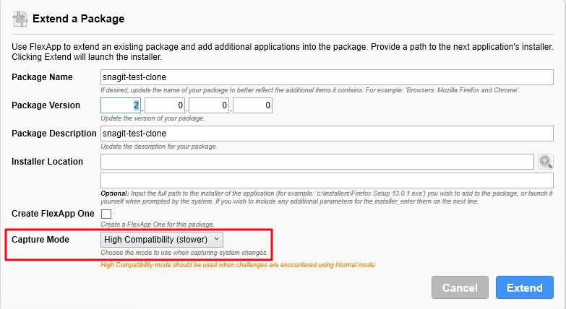Tick the Create FlexApp One checkbox
Image resolution: width=566 pixels, height=309 pixels.
[x=106, y=214]
